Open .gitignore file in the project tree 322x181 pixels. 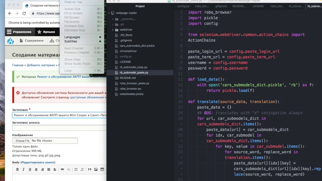pos(126,40)
